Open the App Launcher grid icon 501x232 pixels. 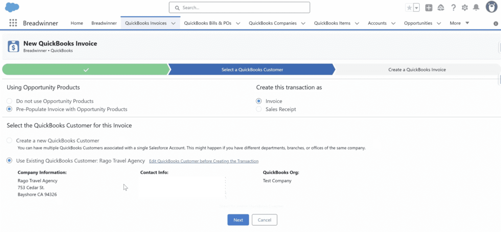(x=13, y=23)
